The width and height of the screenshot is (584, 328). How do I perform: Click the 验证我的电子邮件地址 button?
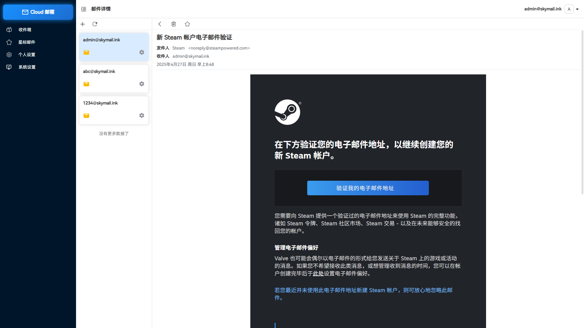[368, 188]
